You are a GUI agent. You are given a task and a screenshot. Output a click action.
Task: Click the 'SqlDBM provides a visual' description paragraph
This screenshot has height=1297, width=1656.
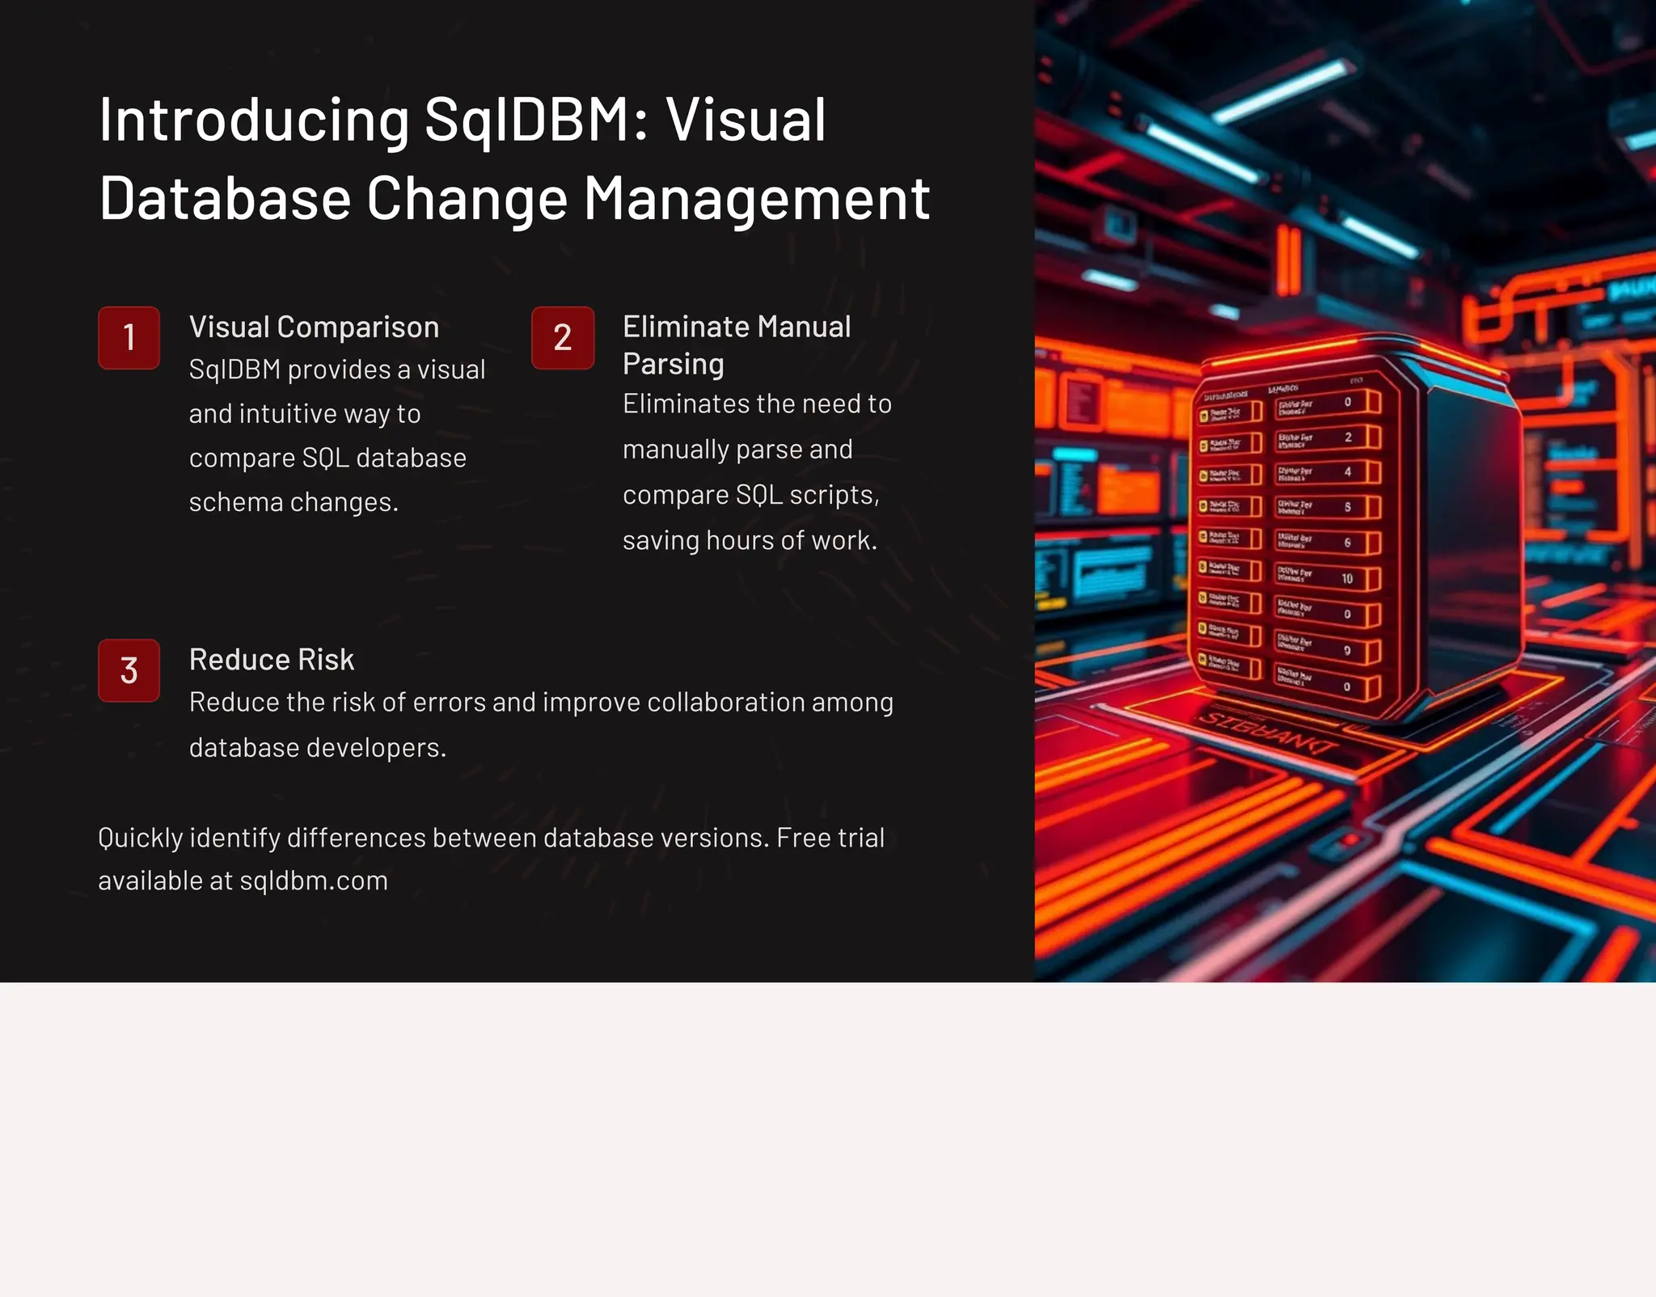337,436
